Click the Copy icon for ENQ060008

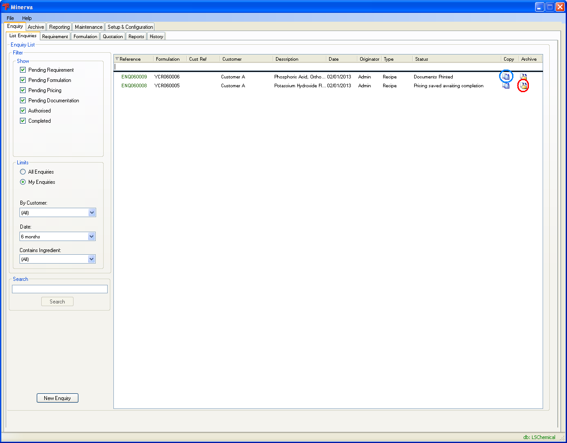[506, 85]
